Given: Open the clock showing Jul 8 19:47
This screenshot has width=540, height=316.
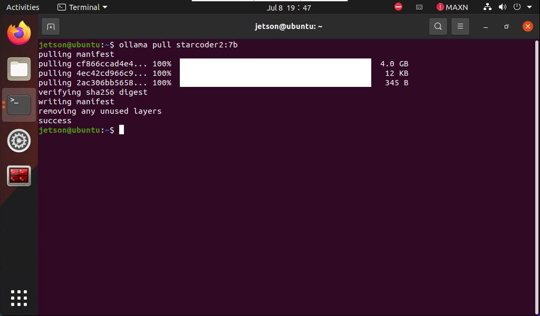Looking at the screenshot, I should [x=289, y=7].
